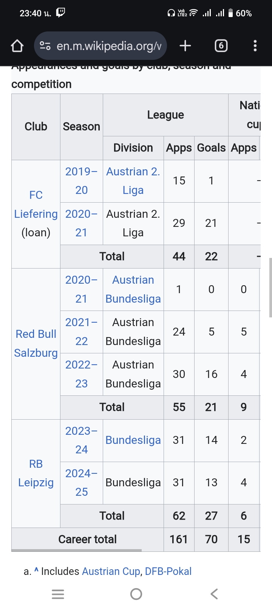Open the 2022–23 season link

[82, 374]
